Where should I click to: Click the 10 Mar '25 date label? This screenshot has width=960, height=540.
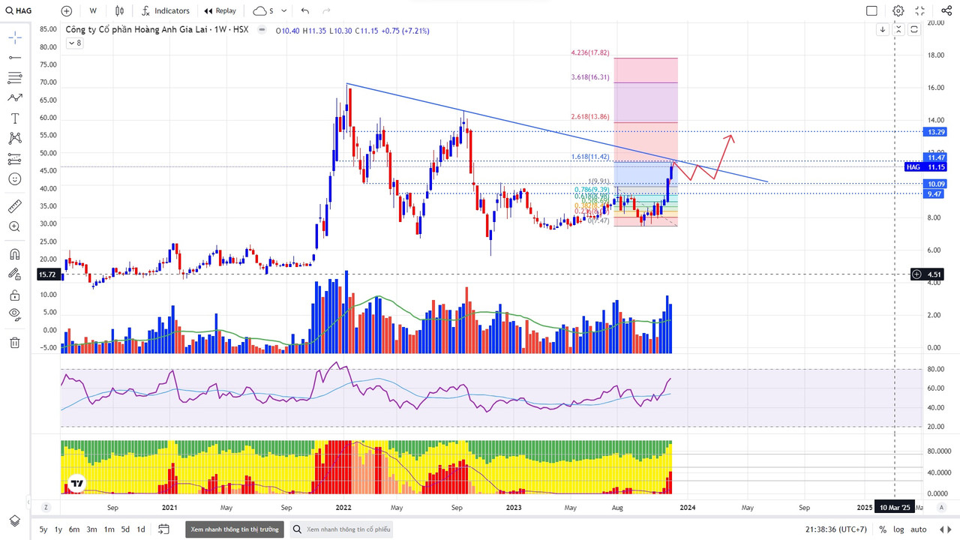(x=895, y=507)
